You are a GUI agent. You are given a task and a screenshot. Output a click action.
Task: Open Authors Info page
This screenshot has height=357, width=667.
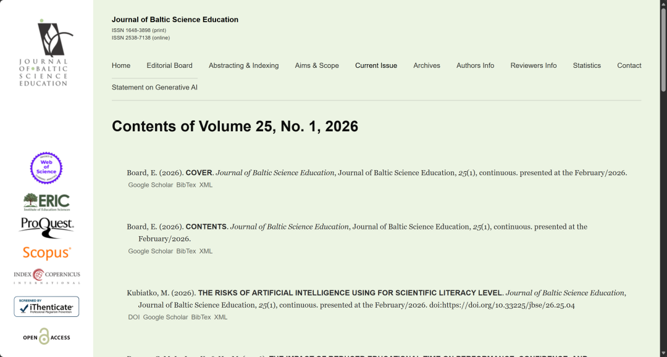point(475,65)
